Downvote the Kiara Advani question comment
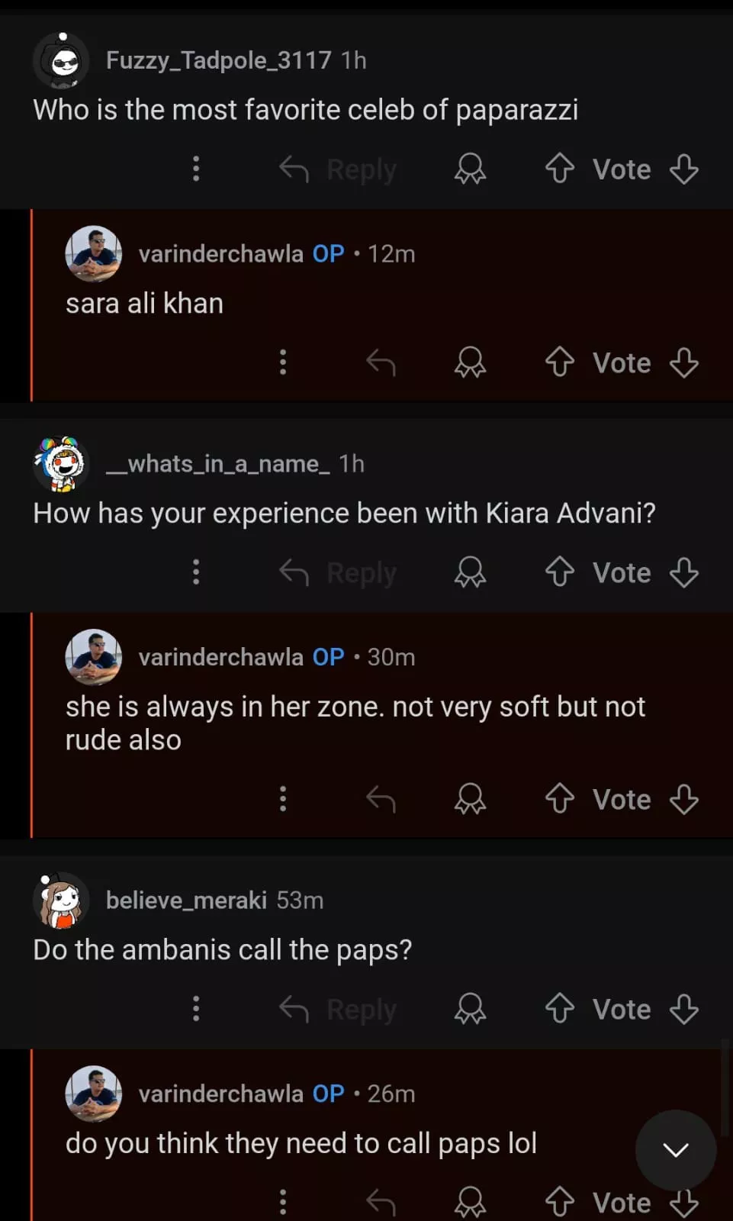733x1221 pixels. (683, 572)
